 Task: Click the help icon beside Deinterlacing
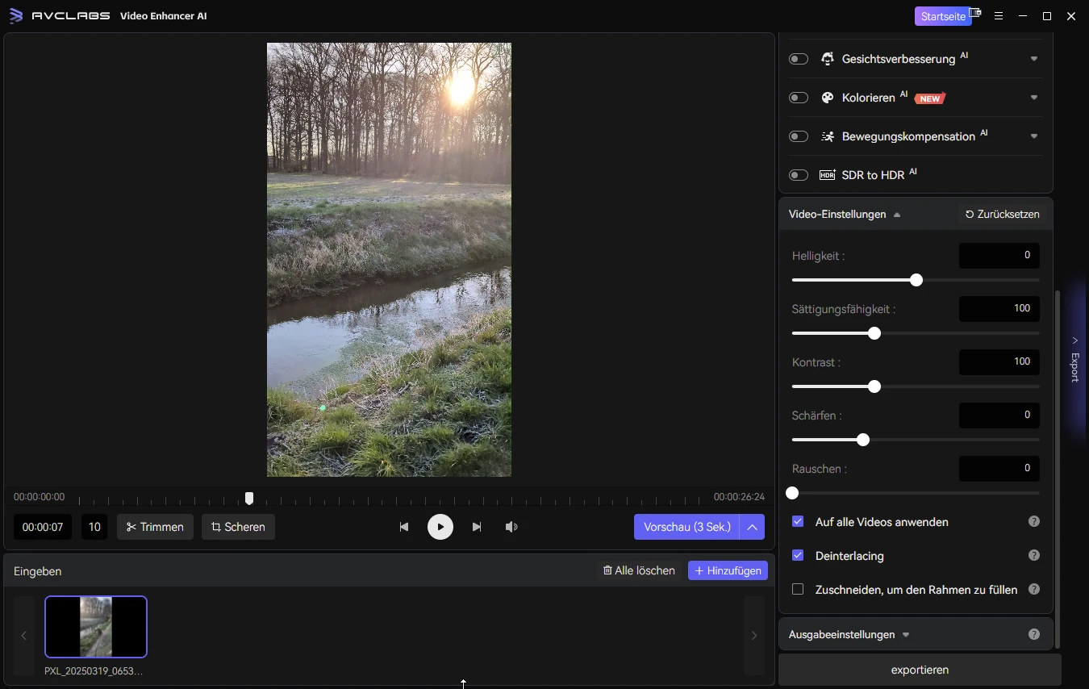tap(1033, 555)
